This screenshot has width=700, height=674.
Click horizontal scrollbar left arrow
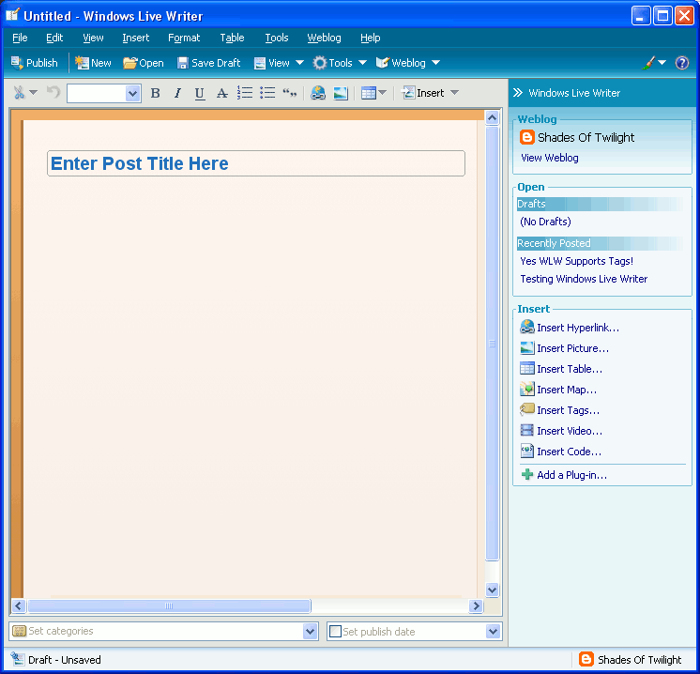pyautogui.click(x=18, y=605)
